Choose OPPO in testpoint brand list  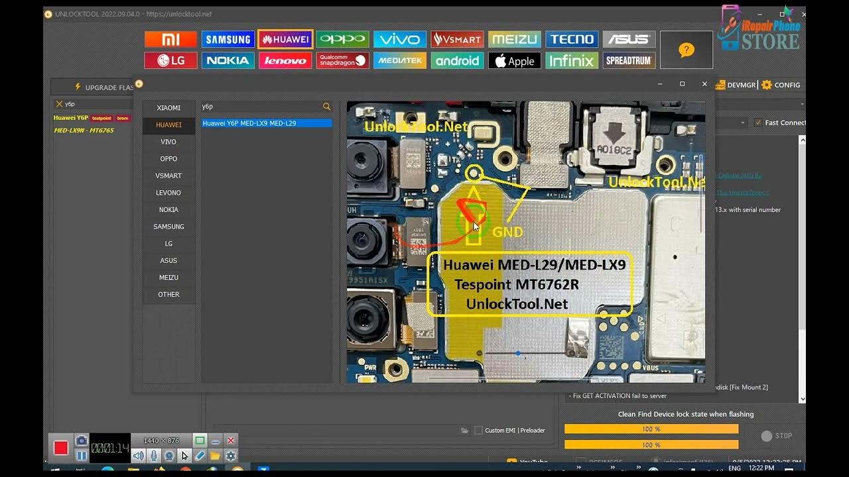(x=168, y=159)
